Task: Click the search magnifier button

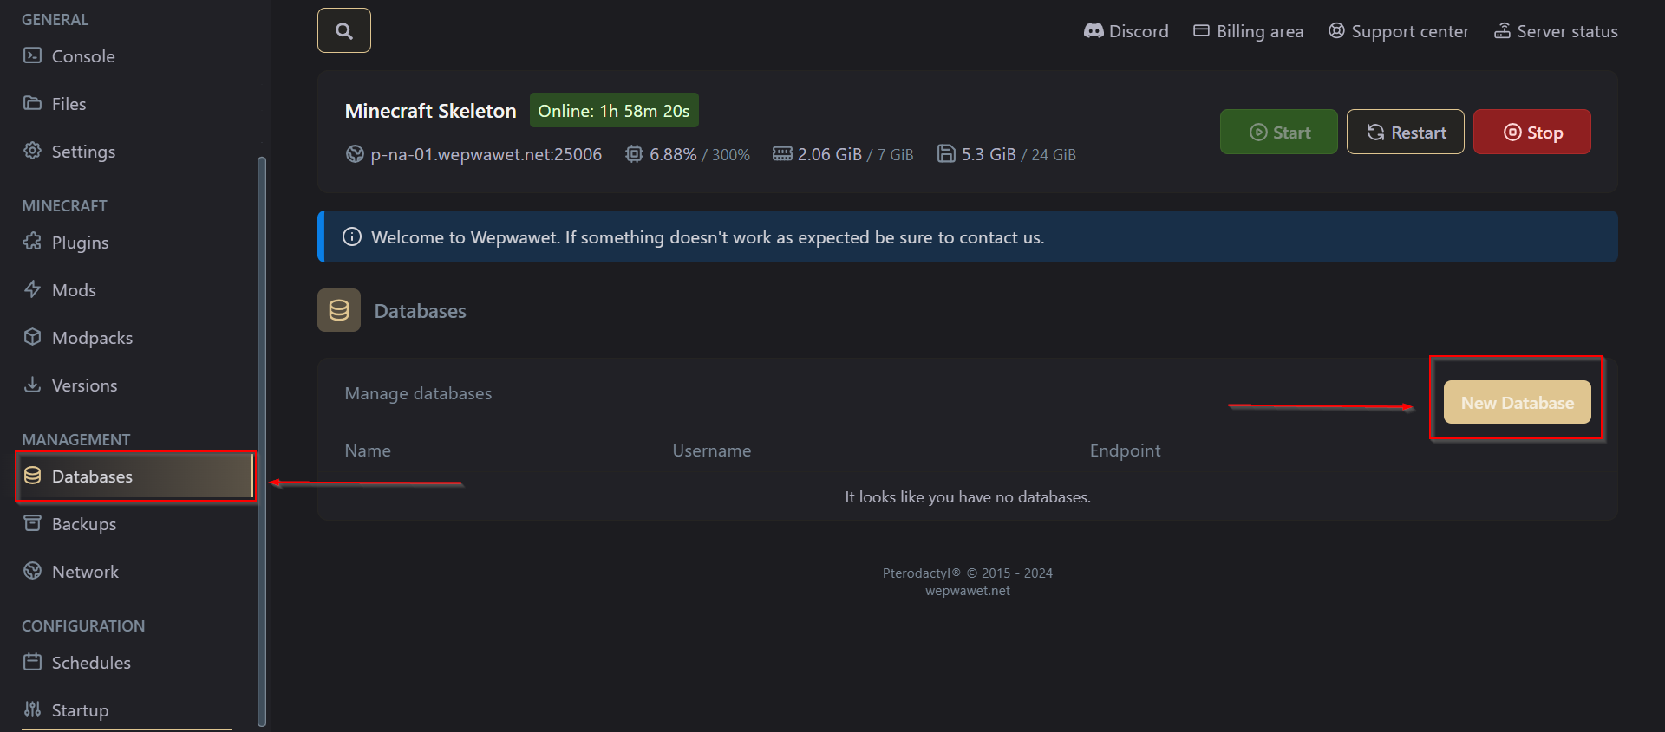Action: [344, 30]
